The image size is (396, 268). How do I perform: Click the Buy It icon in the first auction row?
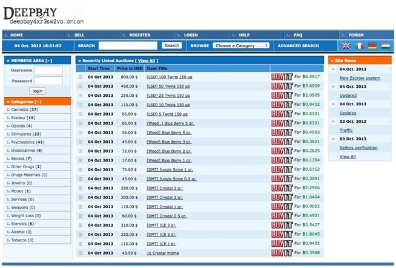coord(281,77)
